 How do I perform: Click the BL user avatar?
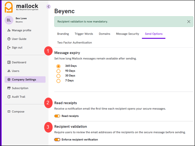9,20
